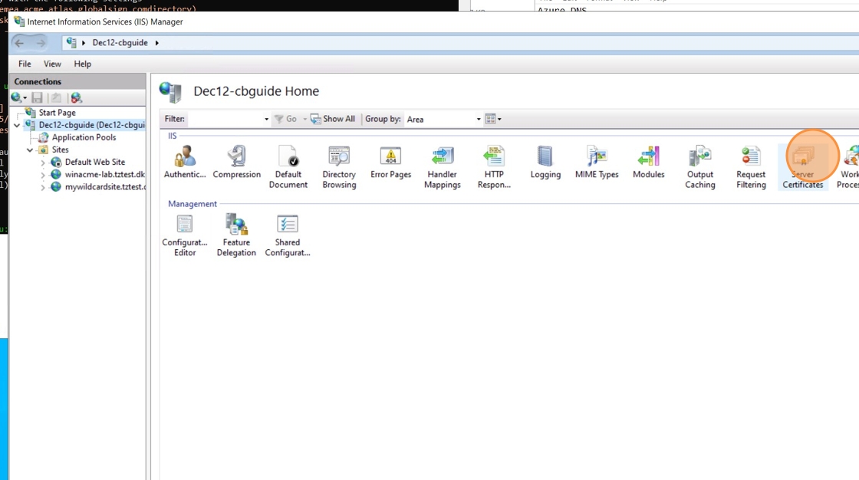Open the View menu
This screenshot has width=859, height=480.
point(52,64)
